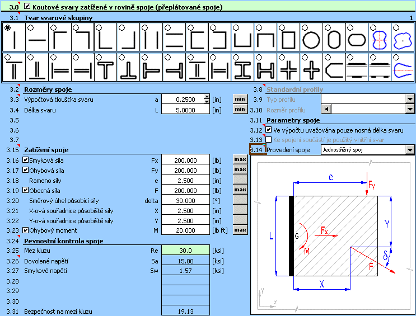
Task: Choose the C-shaped channel weld group opening right
Action: 190,27
